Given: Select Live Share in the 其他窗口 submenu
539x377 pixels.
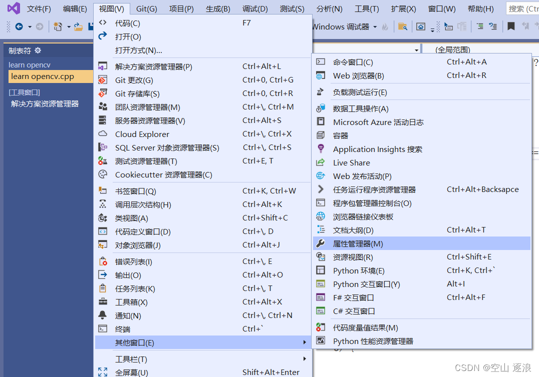Looking at the screenshot, I should click(351, 162).
